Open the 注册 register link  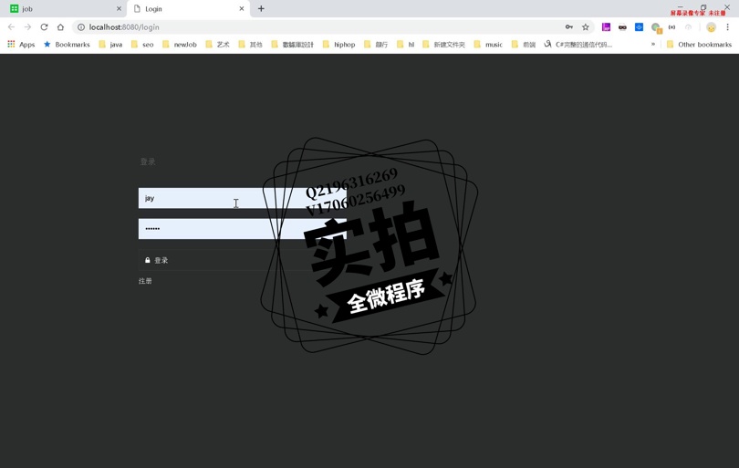pos(145,281)
